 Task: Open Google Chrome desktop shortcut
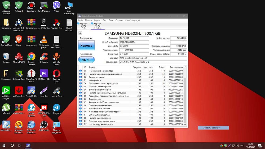[31, 59]
